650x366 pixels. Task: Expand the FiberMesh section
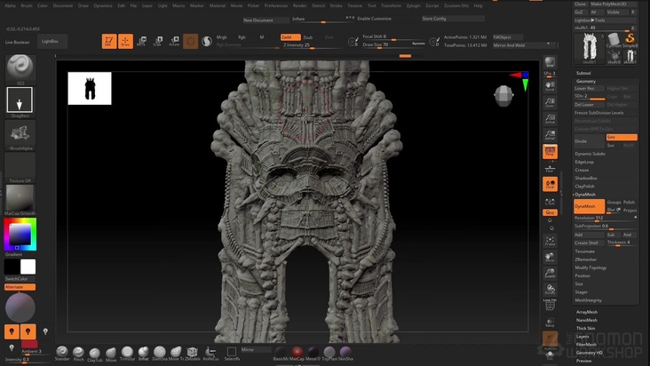point(586,345)
